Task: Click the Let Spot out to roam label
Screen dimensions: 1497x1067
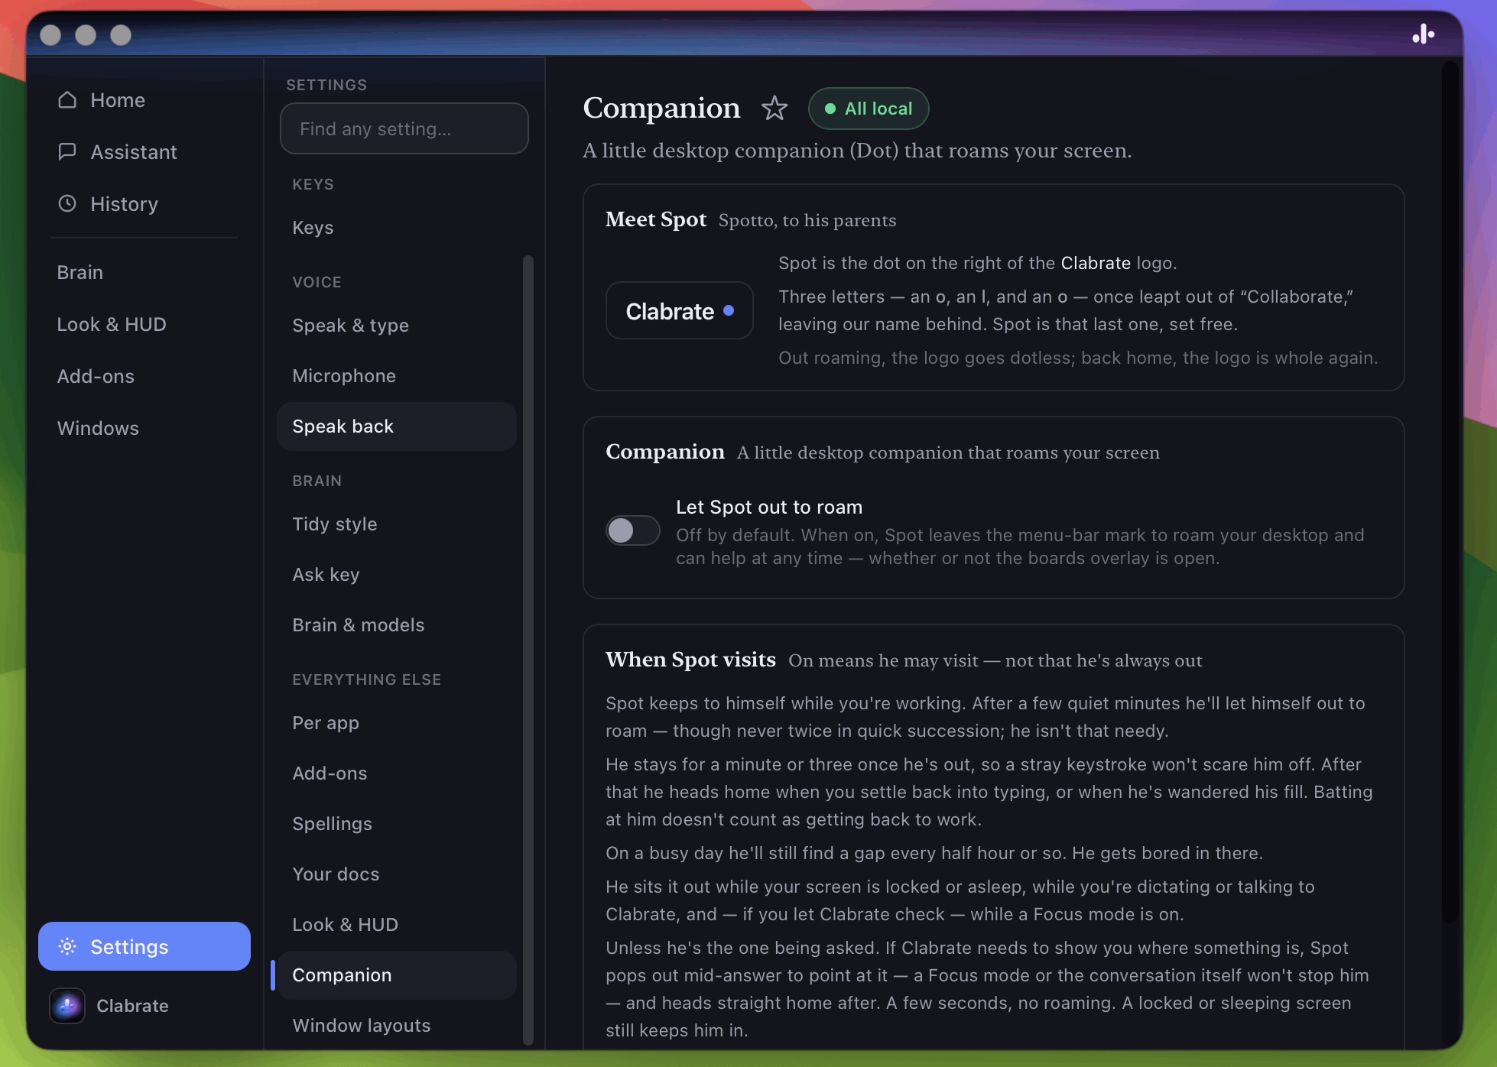Action: 769,507
